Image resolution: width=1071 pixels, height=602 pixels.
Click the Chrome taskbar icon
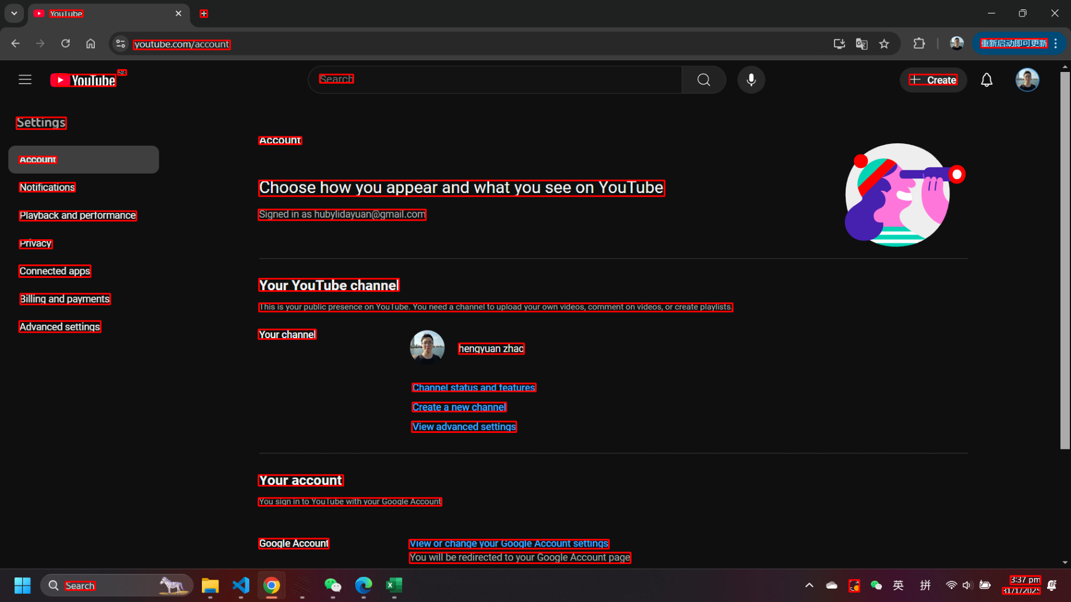(272, 585)
